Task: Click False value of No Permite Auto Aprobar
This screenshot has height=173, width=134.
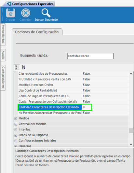Action: pyautogui.click(x=86, y=113)
